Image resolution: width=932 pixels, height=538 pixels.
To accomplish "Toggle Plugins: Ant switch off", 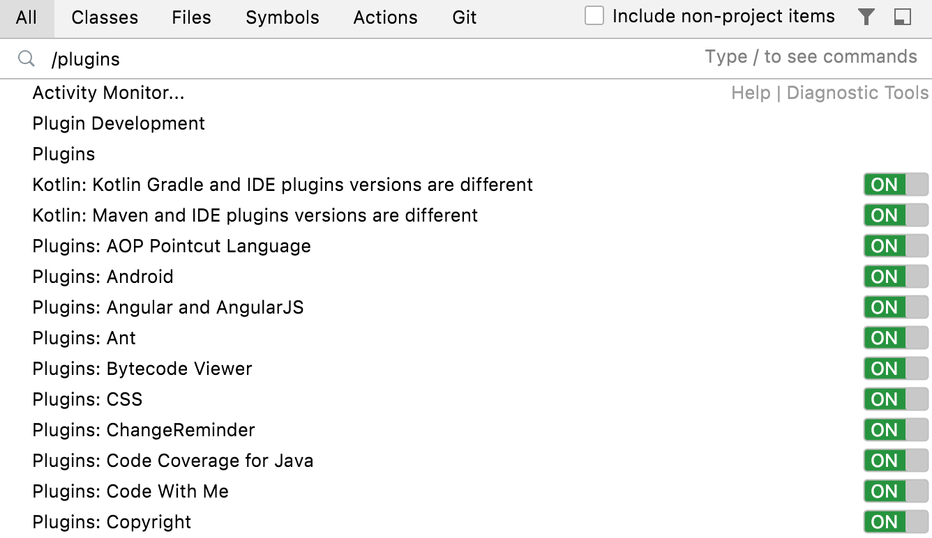I will pos(896,338).
